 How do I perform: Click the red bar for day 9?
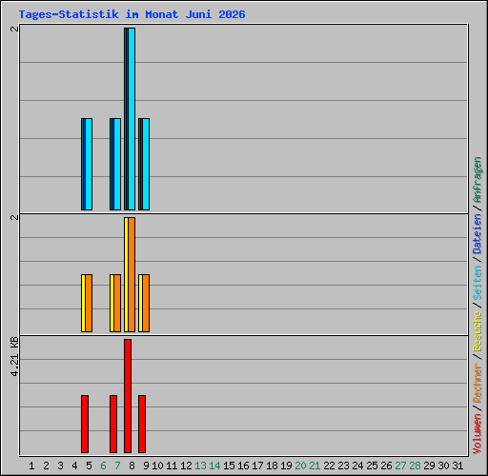(x=142, y=424)
